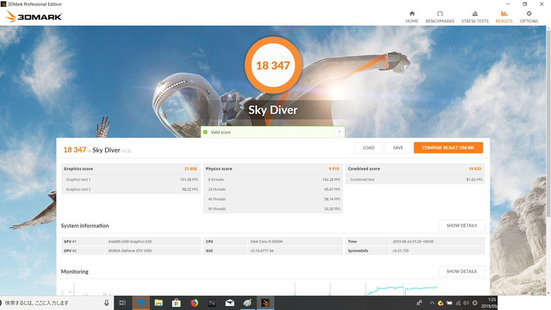Open Firefox from the taskbar

click(x=194, y=302)
